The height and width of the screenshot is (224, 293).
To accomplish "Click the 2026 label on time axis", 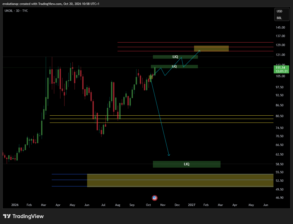I will point(15,205).
